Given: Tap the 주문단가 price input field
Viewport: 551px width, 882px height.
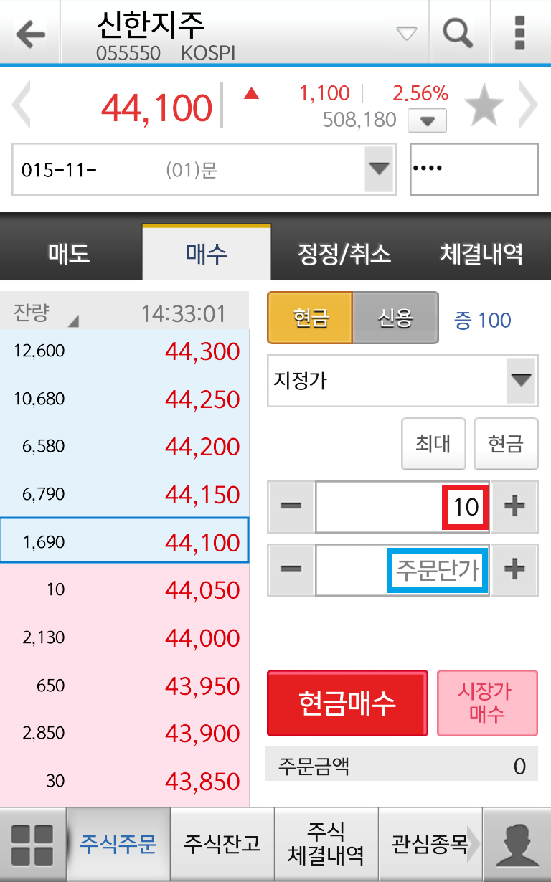Looking at the screenshot, I should coord(402,569).
